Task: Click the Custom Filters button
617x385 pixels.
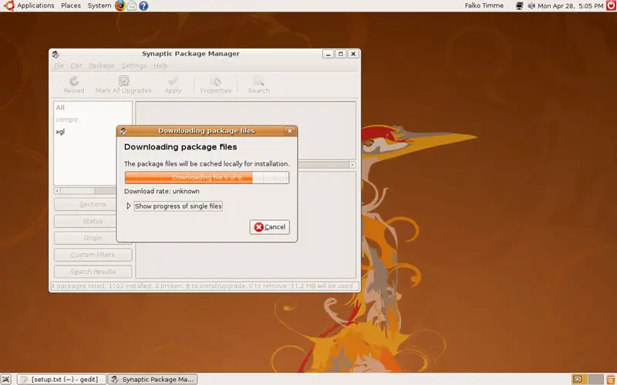Action: pyautogui.click(x=93, y=255)
